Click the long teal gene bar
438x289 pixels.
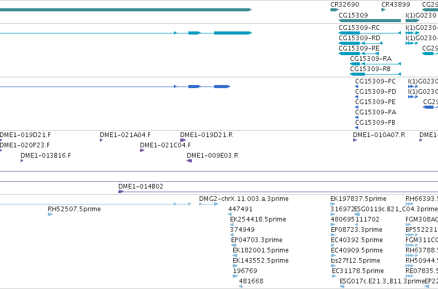pos(126,10)
